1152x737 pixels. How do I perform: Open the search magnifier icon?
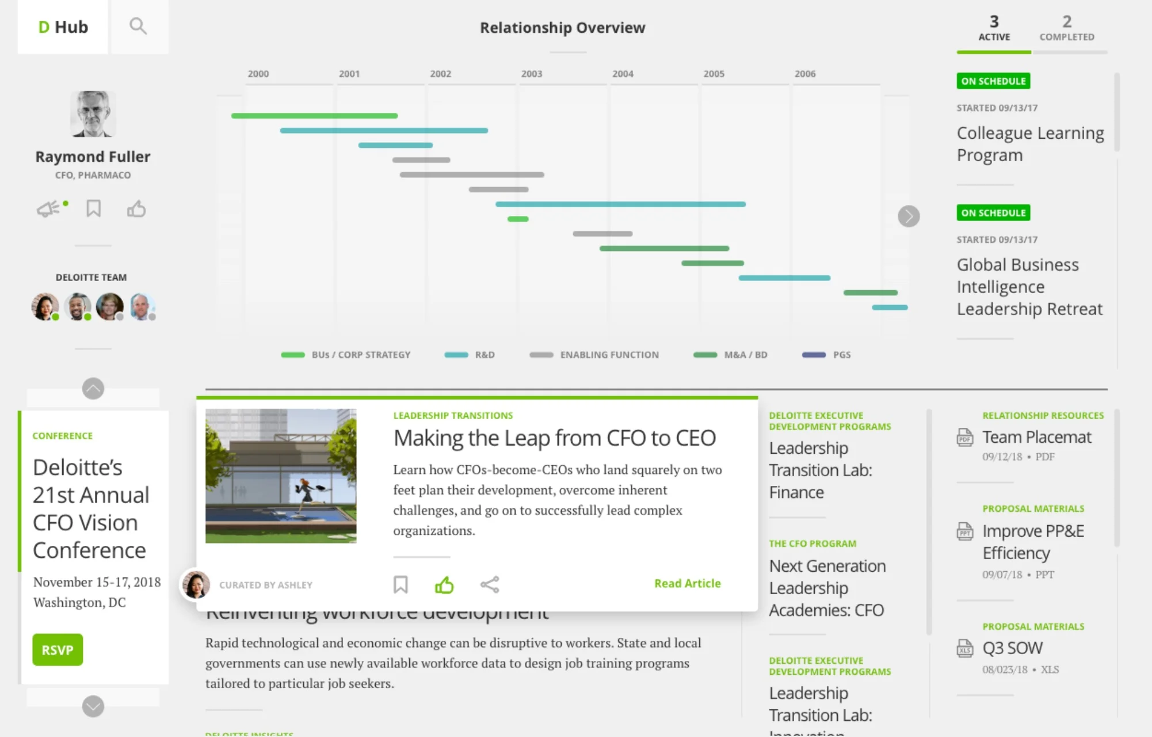click(x=138, y=26)
